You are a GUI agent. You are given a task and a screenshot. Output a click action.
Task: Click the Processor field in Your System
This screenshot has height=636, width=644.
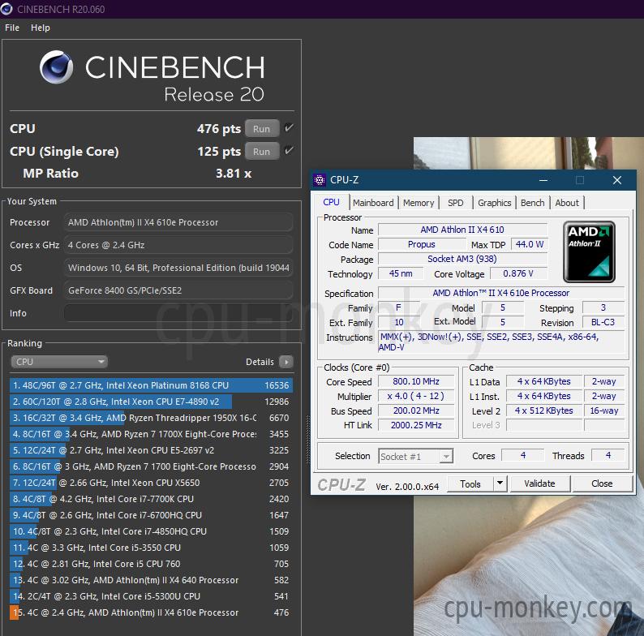tap(178, 222)
